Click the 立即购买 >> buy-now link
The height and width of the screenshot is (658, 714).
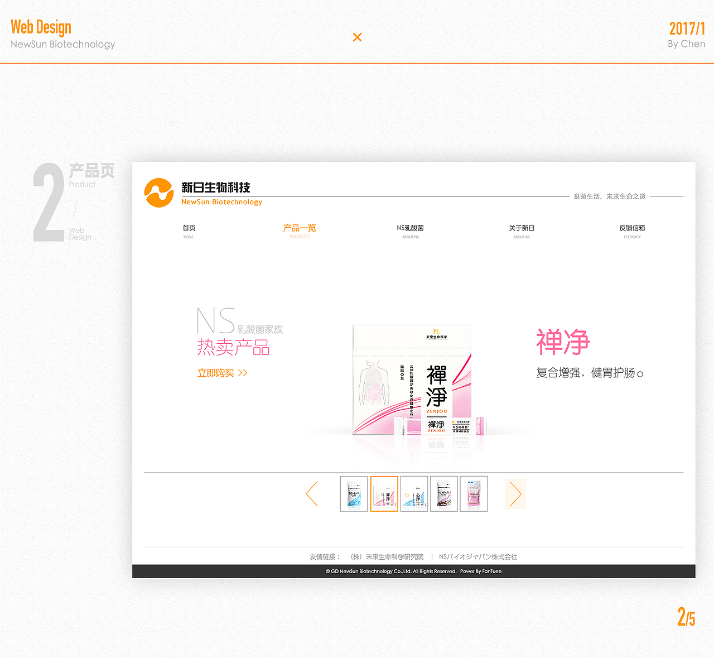(223, 373)
